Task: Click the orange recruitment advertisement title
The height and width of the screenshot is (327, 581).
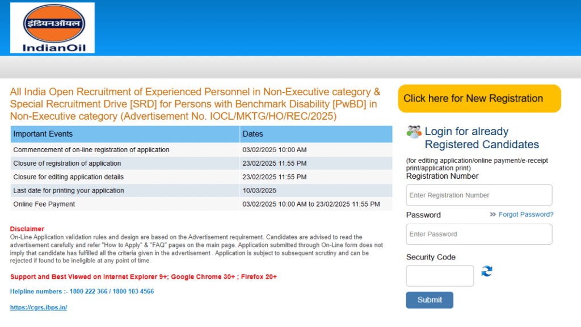Action: point(195,104)
